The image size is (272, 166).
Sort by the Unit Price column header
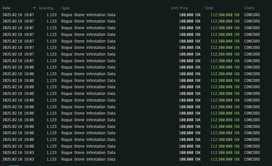[x=179, y=8]
